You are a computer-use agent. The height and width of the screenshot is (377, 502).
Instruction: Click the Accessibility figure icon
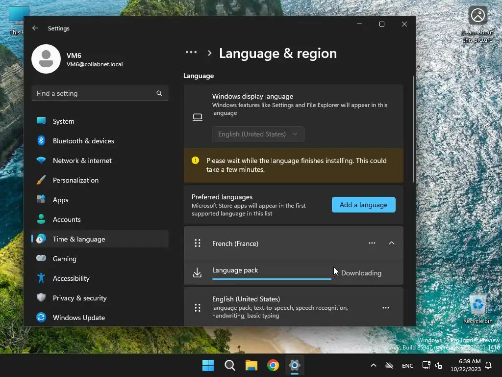point(41,278)
